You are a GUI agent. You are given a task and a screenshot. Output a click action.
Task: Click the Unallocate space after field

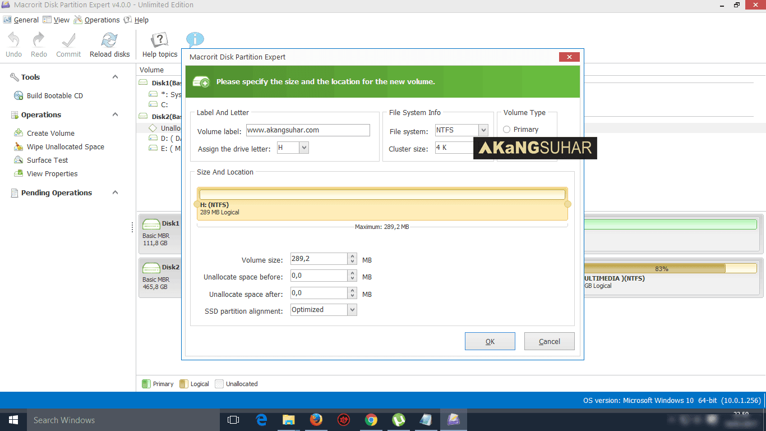[x=319, y=293]
